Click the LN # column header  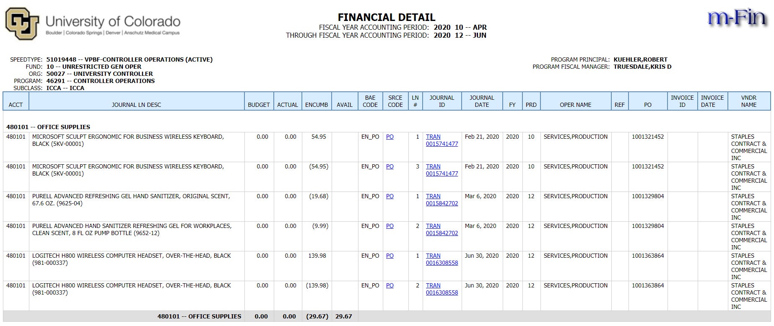click(x=415, y=101)
